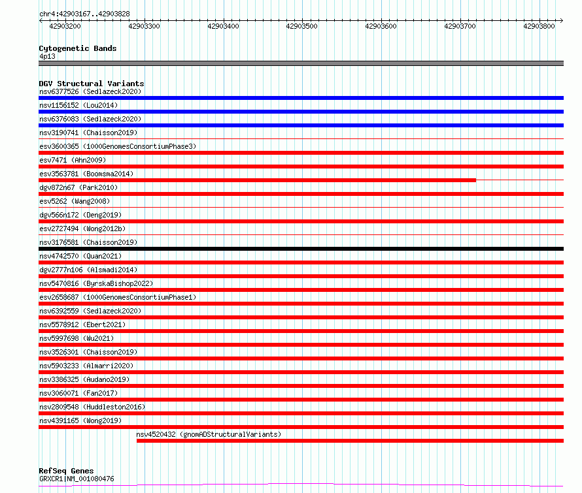Open esv3600365 1000GenomesConsortiumPhase3 label

(118, 146)
